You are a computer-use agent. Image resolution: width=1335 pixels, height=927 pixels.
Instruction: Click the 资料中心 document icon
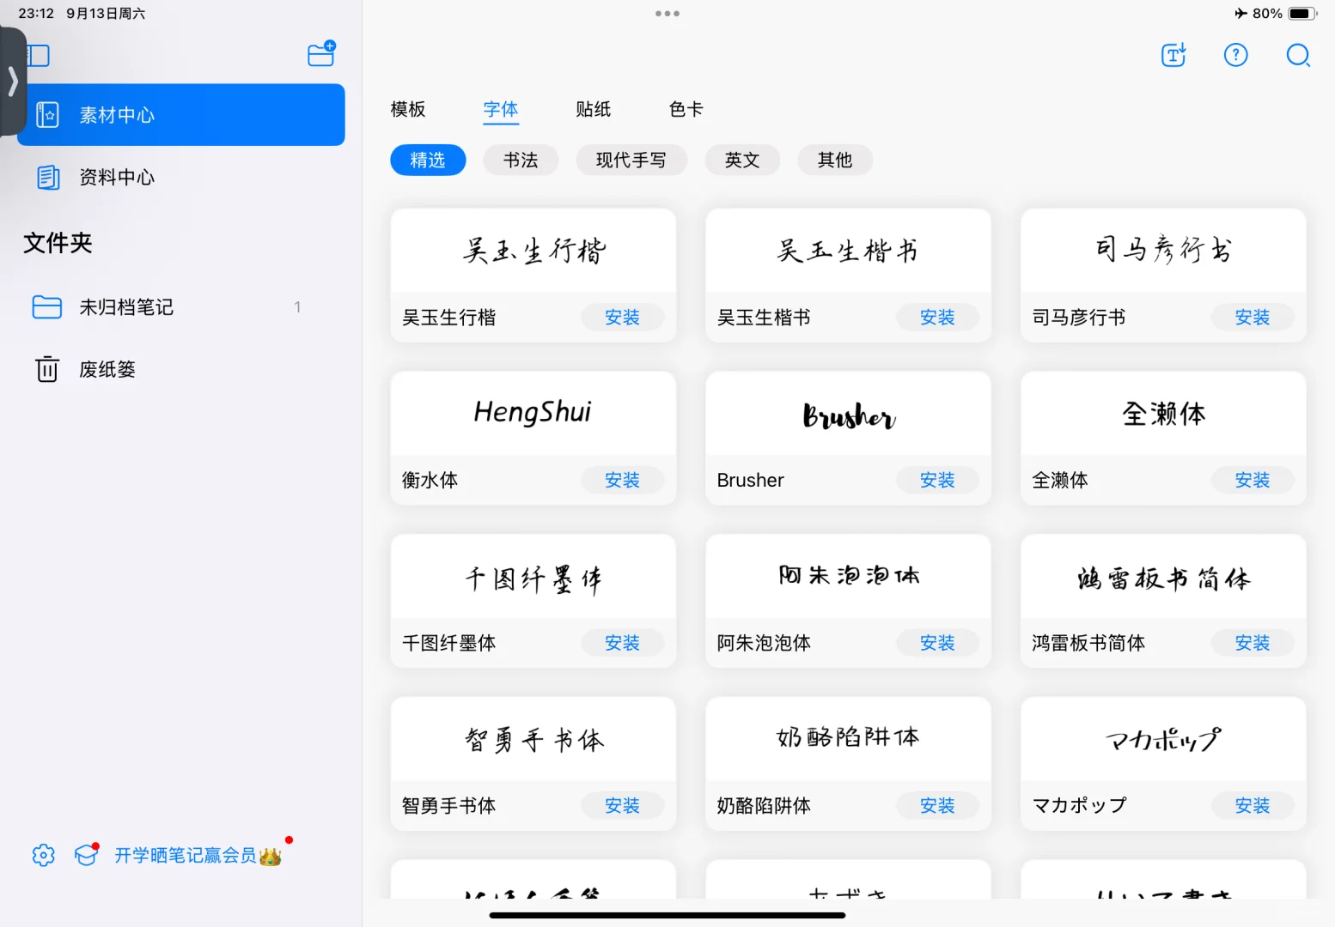(x=48, y=178)
